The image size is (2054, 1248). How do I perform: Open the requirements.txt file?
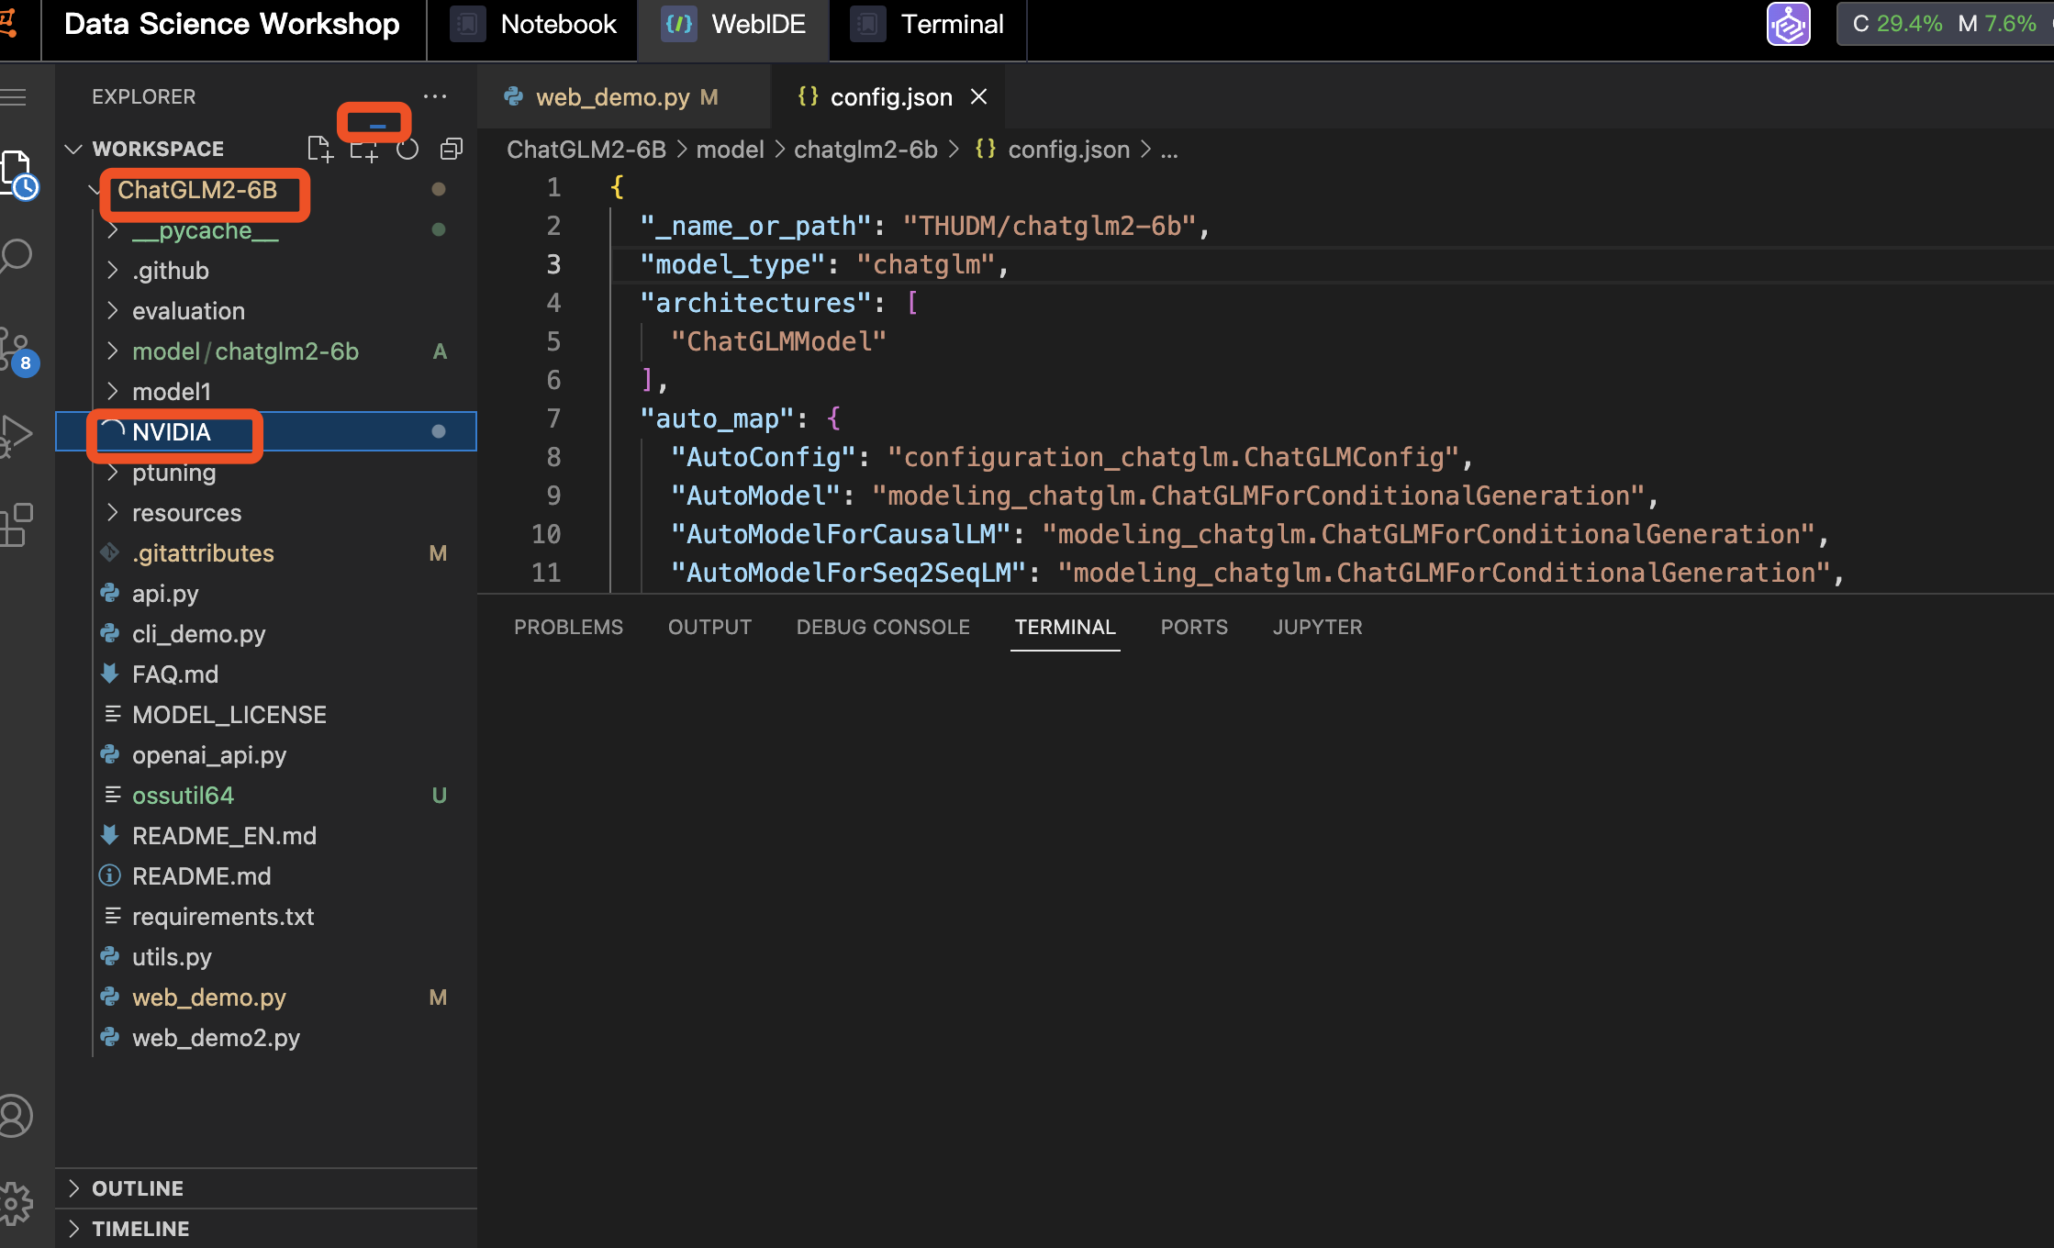[x=223, y=917]
